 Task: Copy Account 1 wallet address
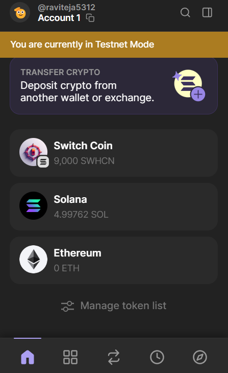tap(90, 18)
